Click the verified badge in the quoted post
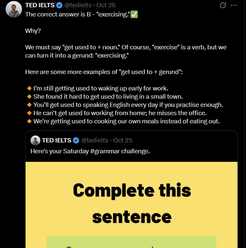This screenshot has height=248, width=246. coord(76,140)
